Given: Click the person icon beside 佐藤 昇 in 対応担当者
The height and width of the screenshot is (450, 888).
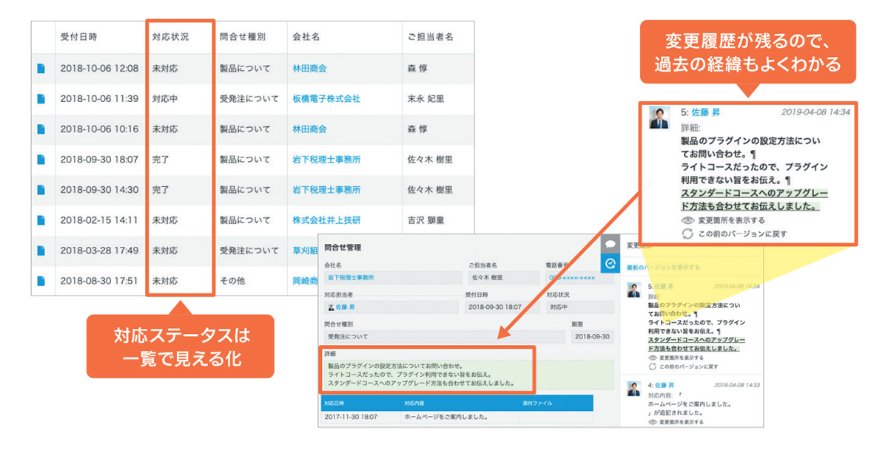Looking at the screenshot, I should click(331, 307).
